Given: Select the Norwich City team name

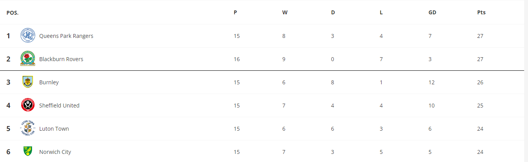Looking at the screenshot, I should click(x=55, y=152).
